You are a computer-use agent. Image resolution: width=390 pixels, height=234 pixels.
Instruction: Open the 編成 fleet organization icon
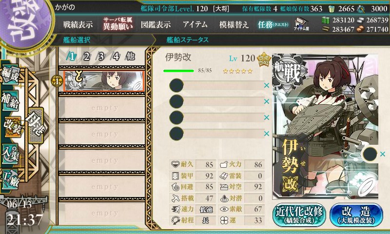click(10, 75)
